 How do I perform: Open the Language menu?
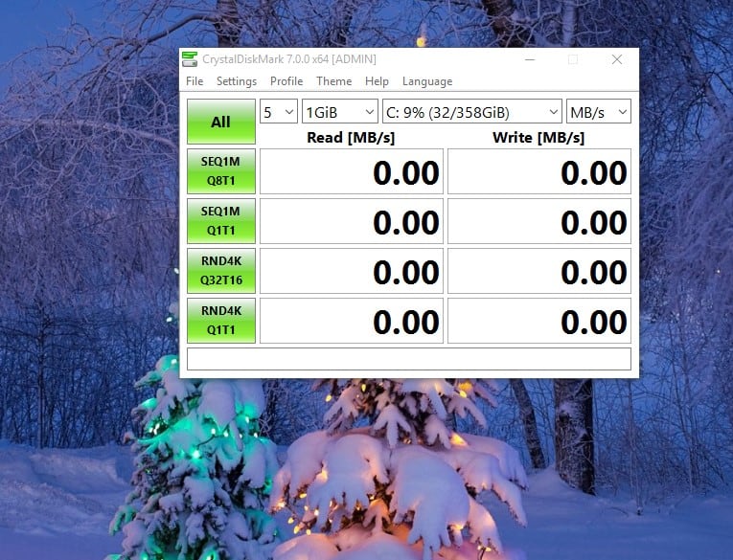click(426, 81)
